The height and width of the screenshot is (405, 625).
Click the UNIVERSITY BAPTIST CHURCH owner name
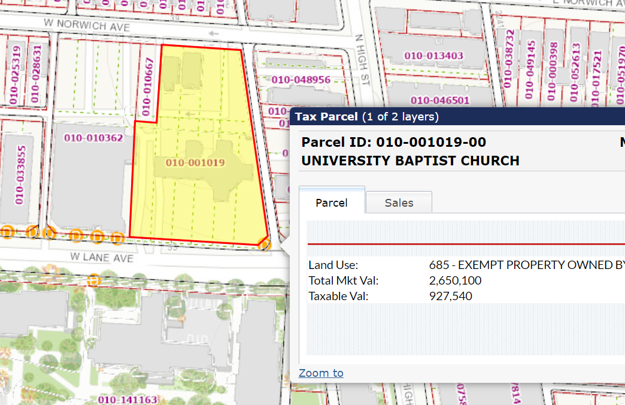[410, 161]
